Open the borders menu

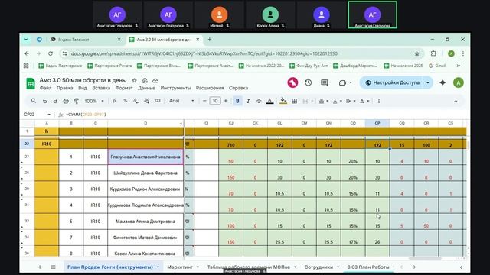coord(294,101)
